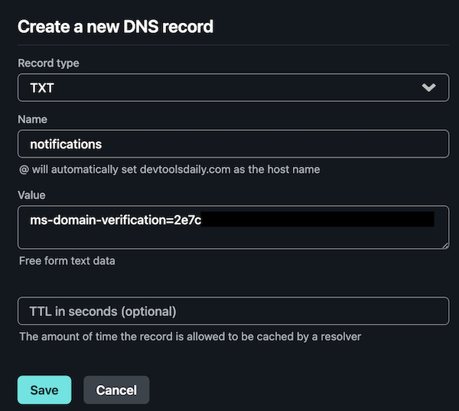
Task: Grab the Value textarea resize handle
Action: (444, 244)
